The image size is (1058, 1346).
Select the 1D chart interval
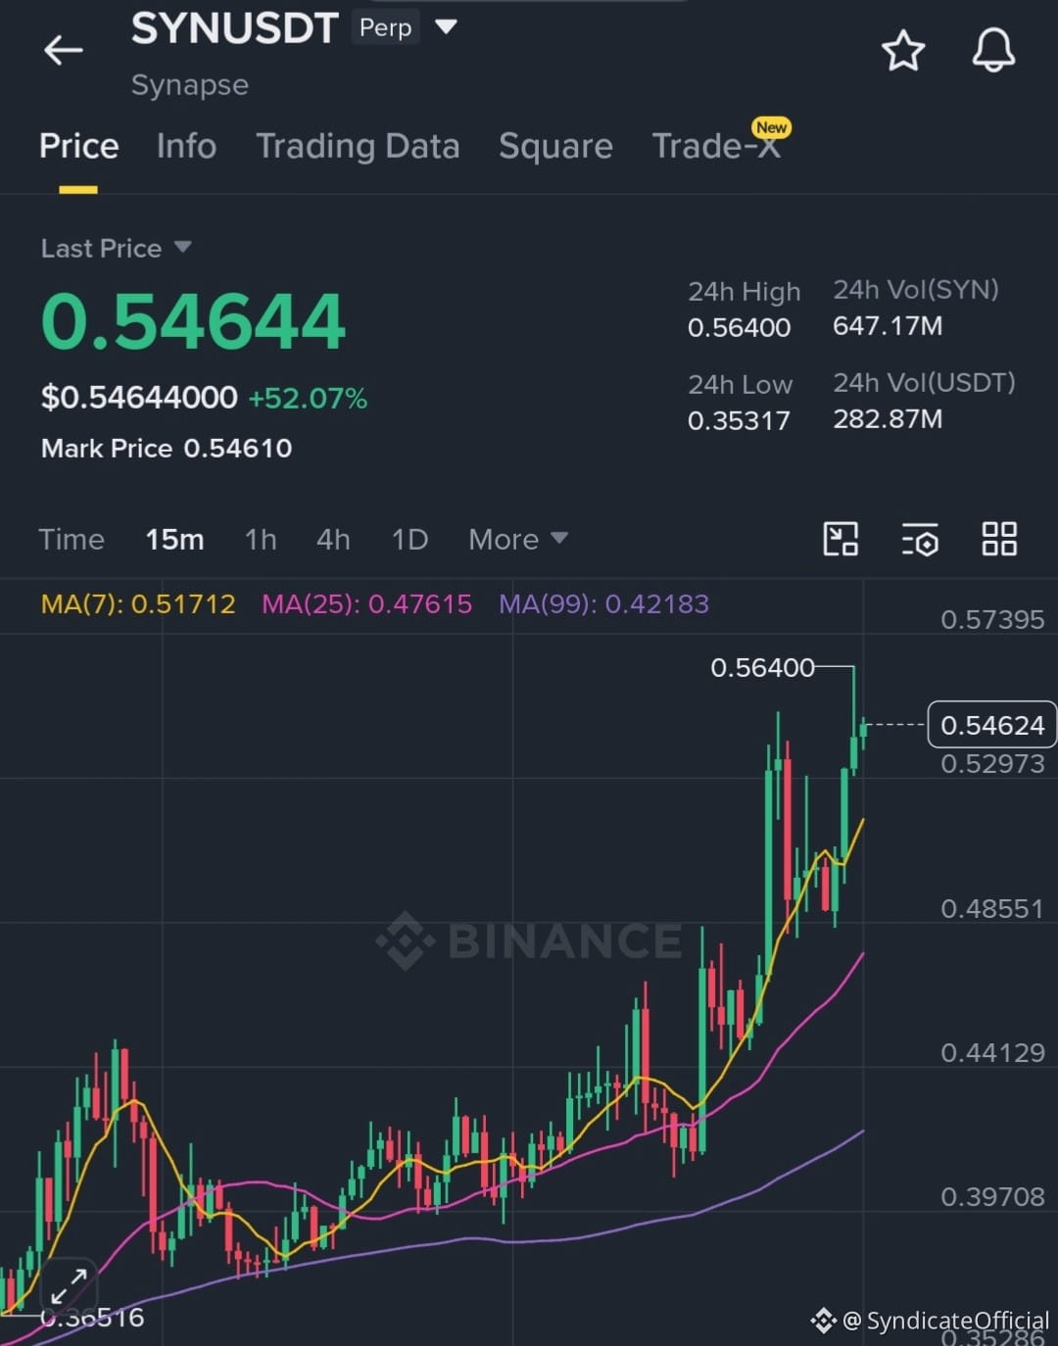(x=409, y=539)
